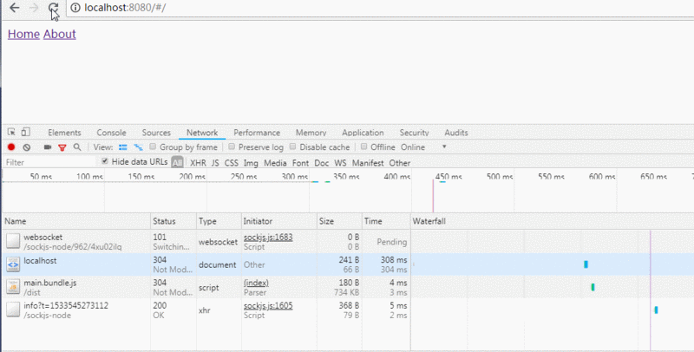
Task: Open the Audits tab
Action: [456, 133]
